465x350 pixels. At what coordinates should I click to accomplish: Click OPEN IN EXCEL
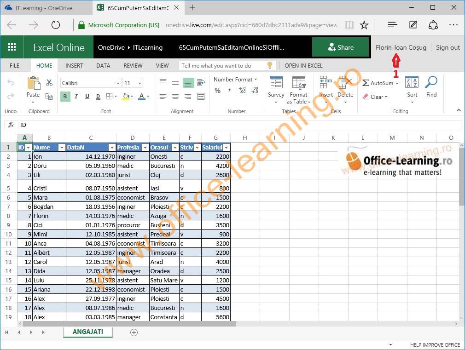pyautogui.click(x=303, y=65)
